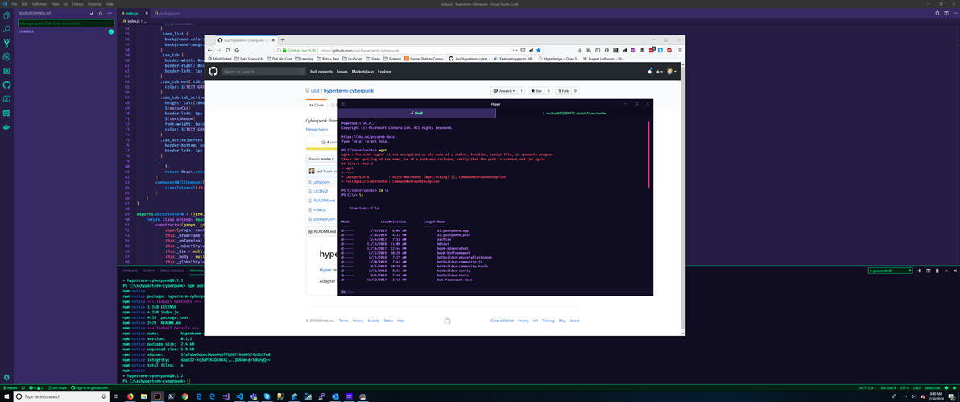The height and width of the screenshot is (402, 960).
Task: Click the JavaScript language mode in status bar
Action: (932, 388)
